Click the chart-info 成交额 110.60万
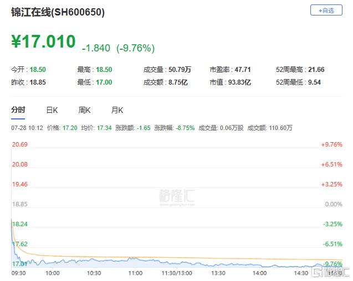Screen dimensions: 353x281 click(280, 128)
